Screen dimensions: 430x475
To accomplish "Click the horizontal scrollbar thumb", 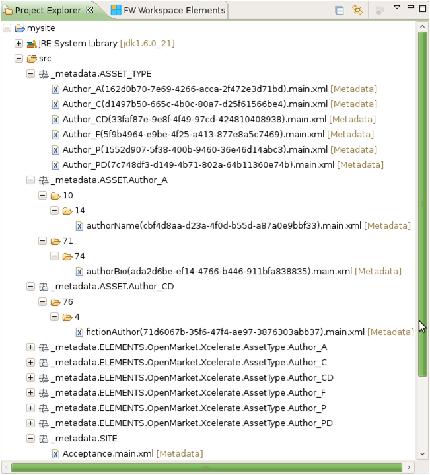I will pyautogui.click(x=207, y=468).
